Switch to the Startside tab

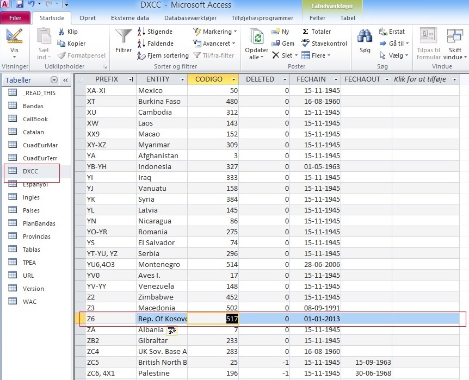(x=52, y=18)
